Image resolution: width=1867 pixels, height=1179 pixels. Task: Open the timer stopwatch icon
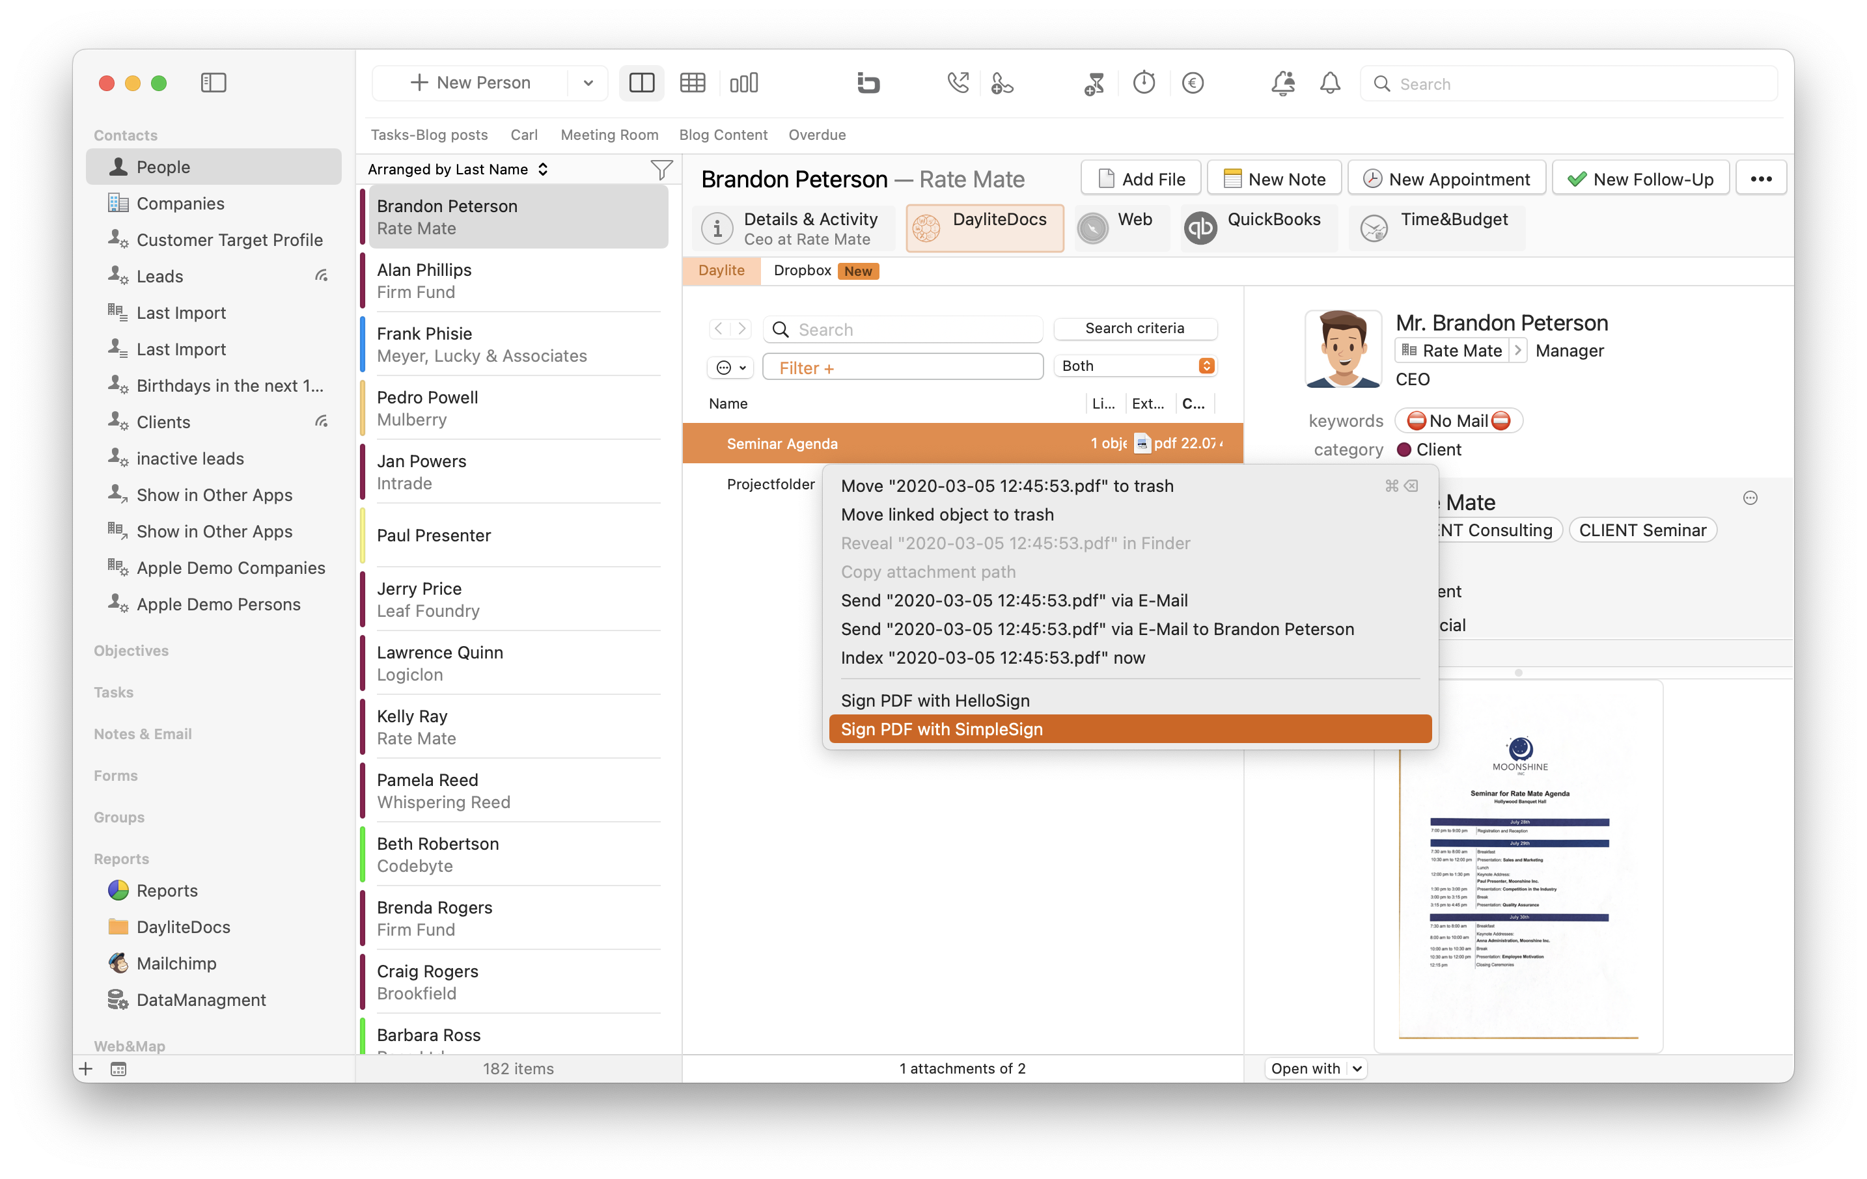(1144, 83)
